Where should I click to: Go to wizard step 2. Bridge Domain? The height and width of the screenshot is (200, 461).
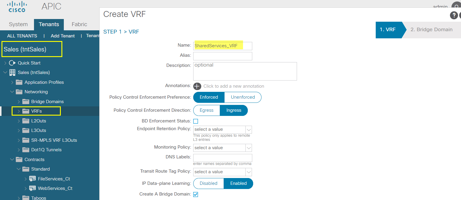tap(431, 30)
